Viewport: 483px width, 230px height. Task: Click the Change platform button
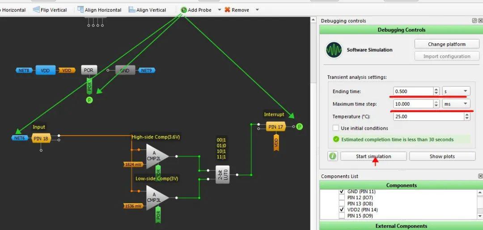click(447, 44)
